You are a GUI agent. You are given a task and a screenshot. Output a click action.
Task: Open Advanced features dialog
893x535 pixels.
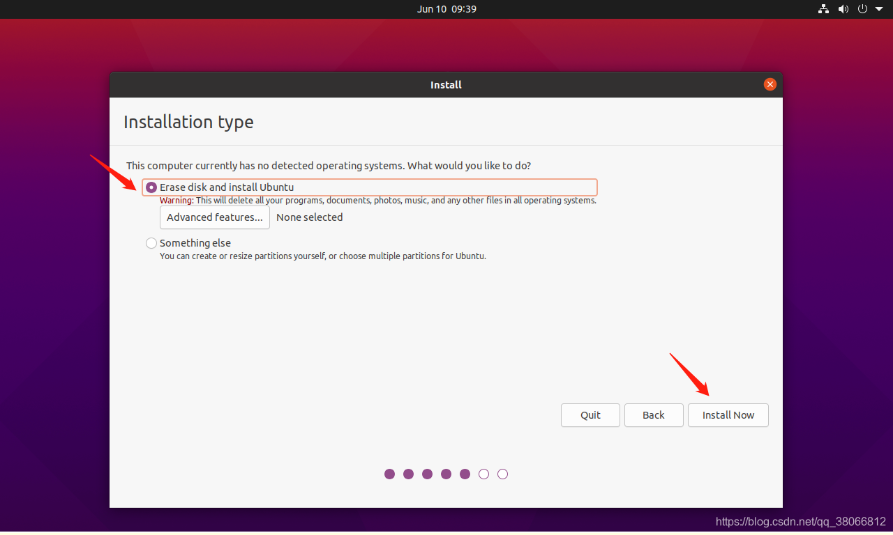215,217
